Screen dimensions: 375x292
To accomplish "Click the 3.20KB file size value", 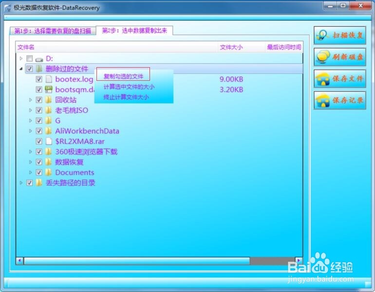I will pyautogui.click(x=231, y=90).
